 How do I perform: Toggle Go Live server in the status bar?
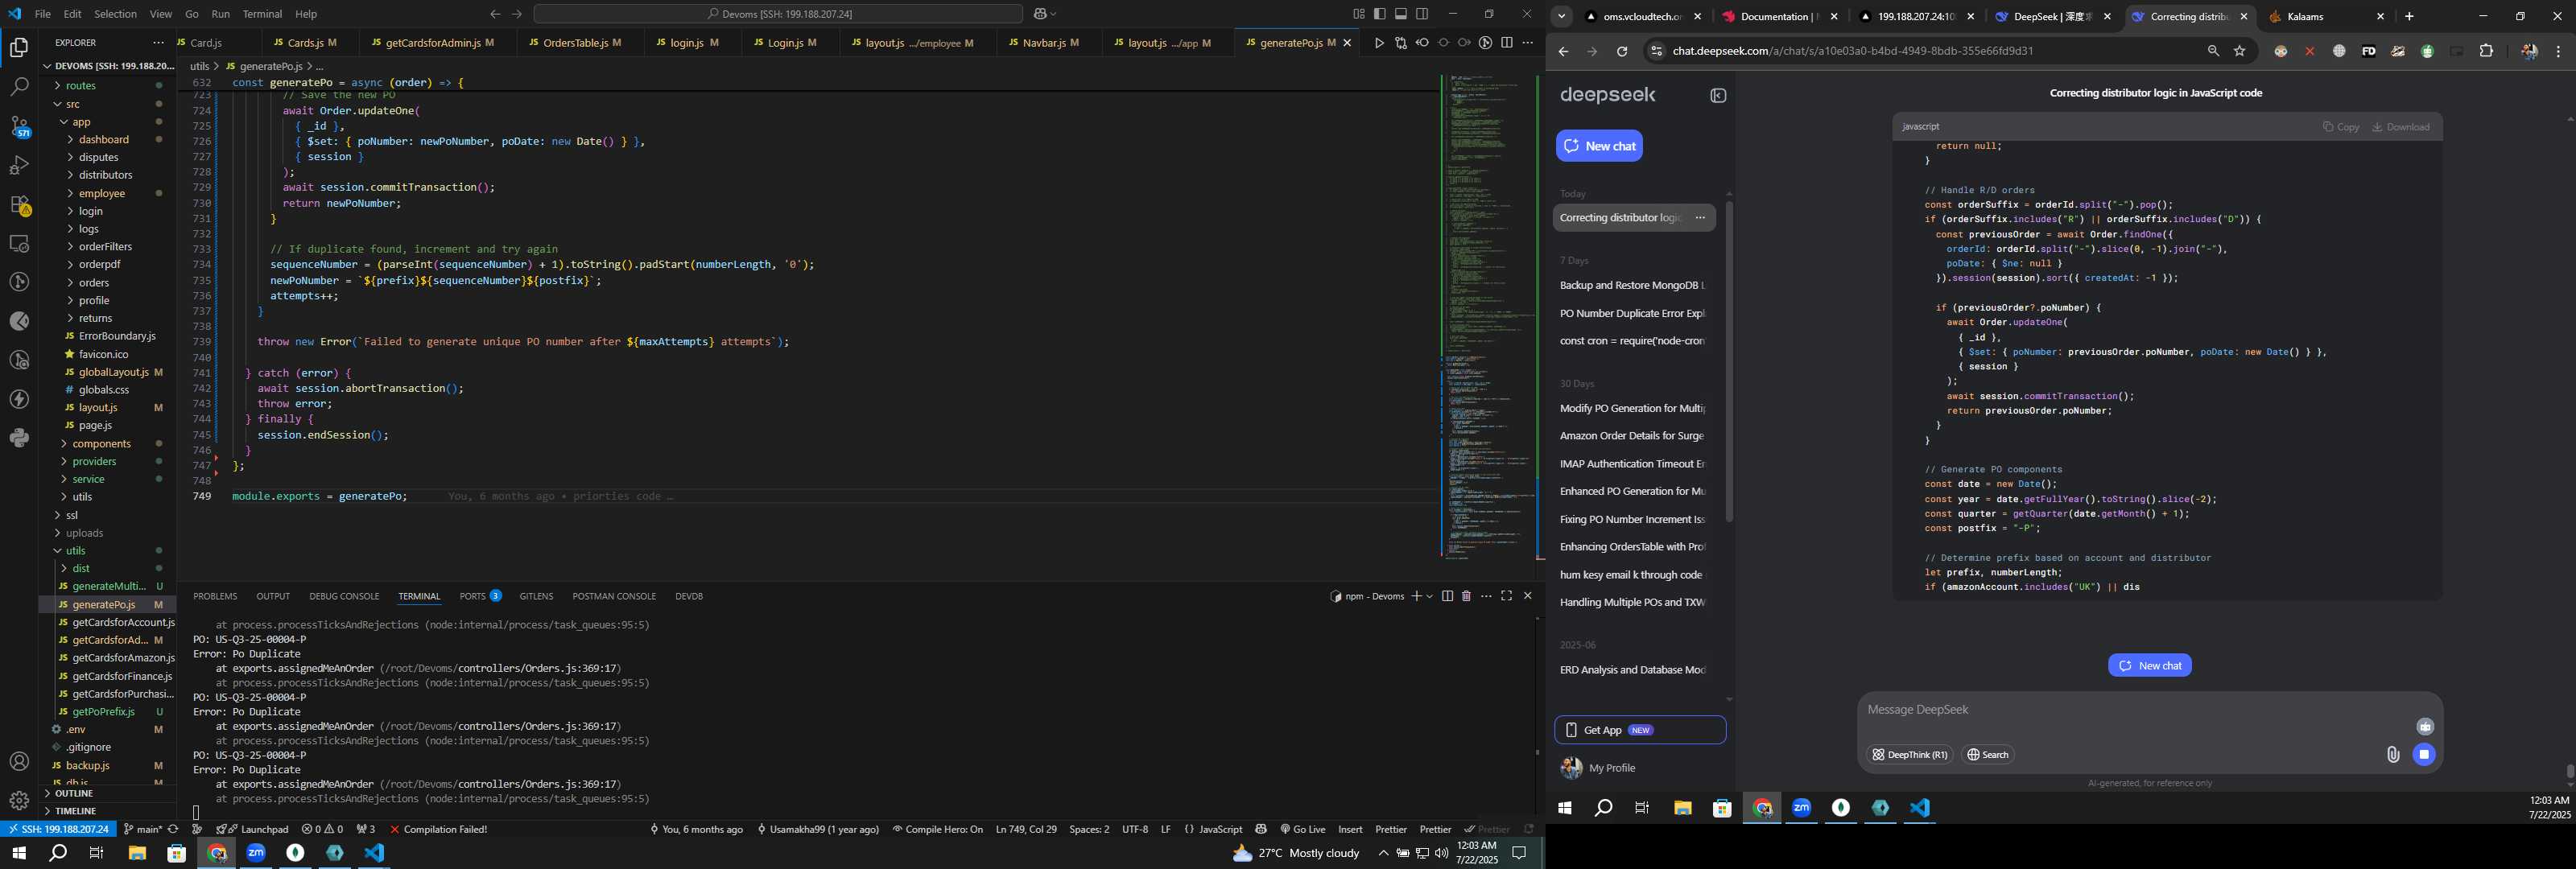point(1303,829)
